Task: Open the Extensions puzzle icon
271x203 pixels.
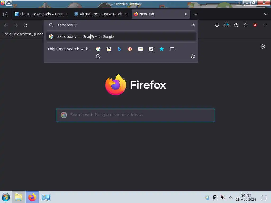Action: coord(246,25)
